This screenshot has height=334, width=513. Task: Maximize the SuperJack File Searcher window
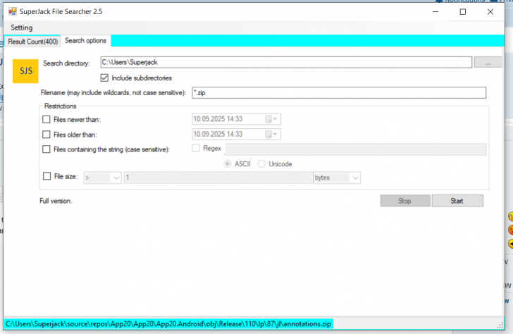pyautogui.click(x=462, y=12)
